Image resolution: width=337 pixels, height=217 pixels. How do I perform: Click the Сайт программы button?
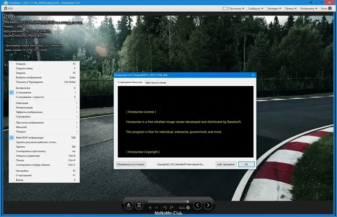[x=226, y=164]
